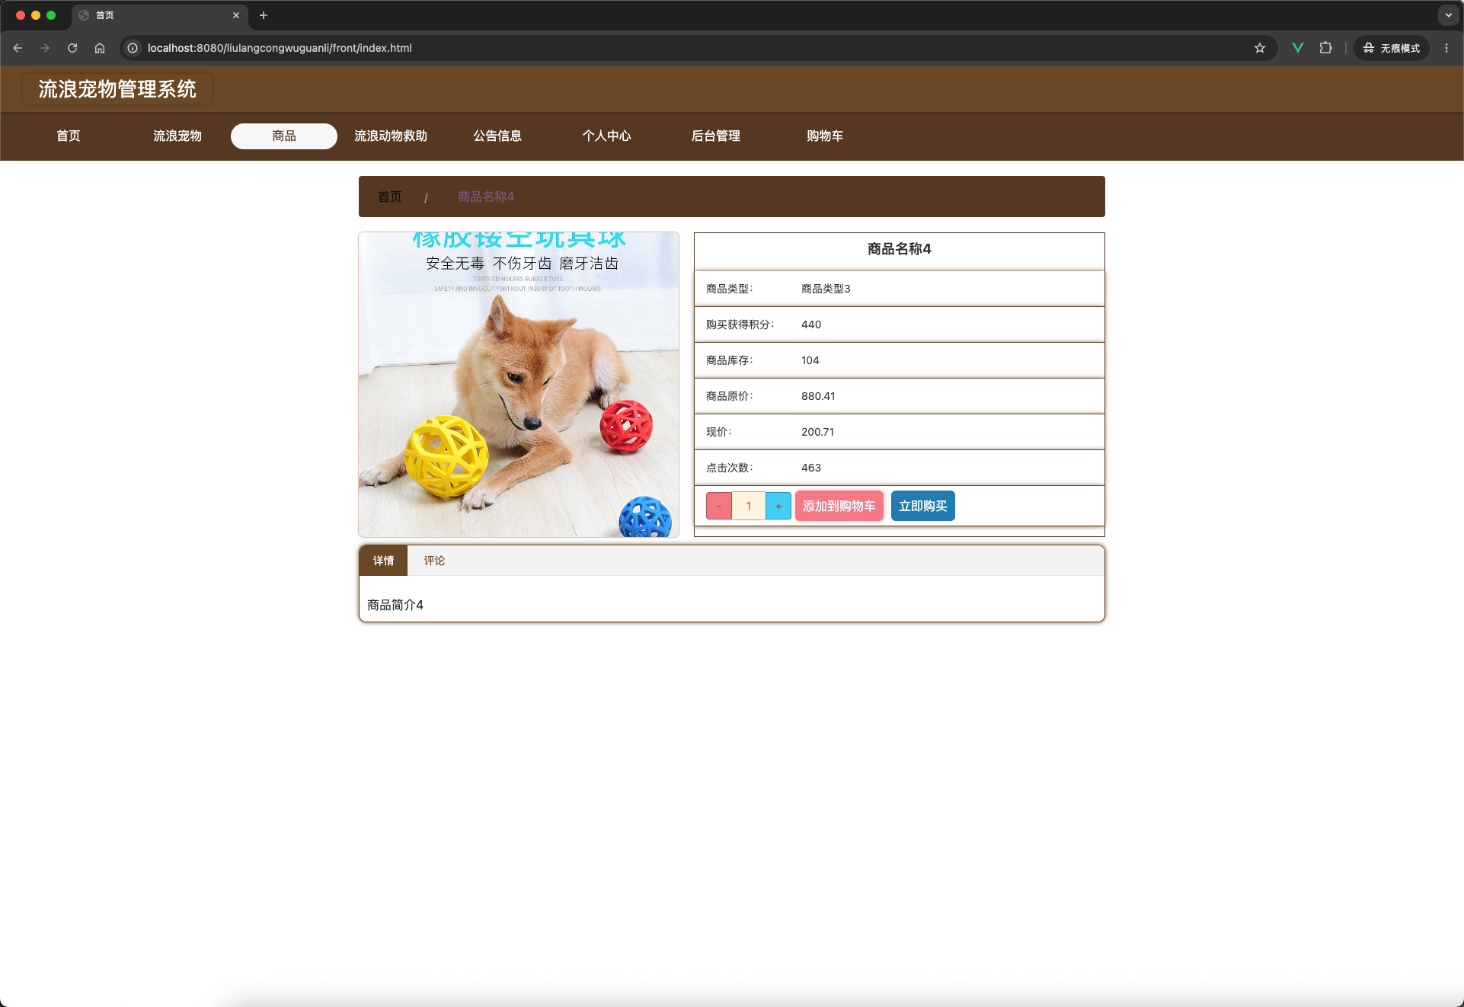
Task: Switch to the 详情 tab
Action: 383,561
